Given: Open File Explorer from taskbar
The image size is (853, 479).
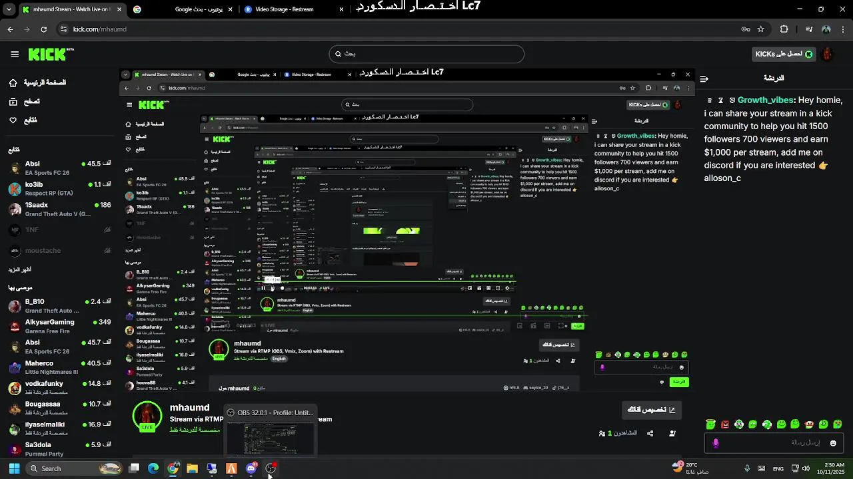Looking at the screenshot, I should point(192,468).
